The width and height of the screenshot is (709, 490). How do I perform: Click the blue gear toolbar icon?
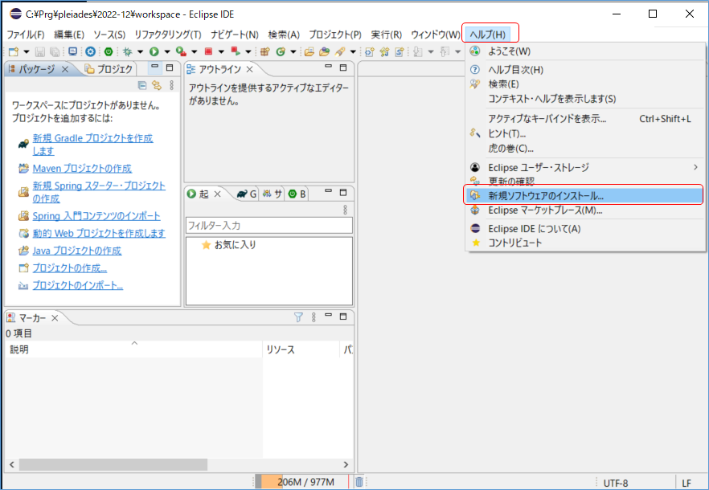pyautogui.click(x=90, y=51)
